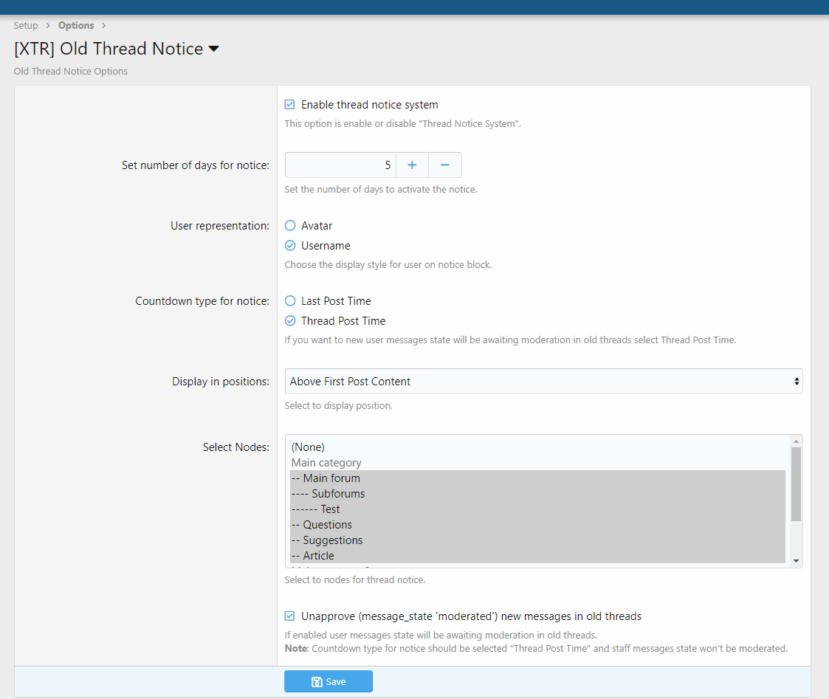Select the Questions node
This screenshot has width=829, height=699.
tap(322, 525)
